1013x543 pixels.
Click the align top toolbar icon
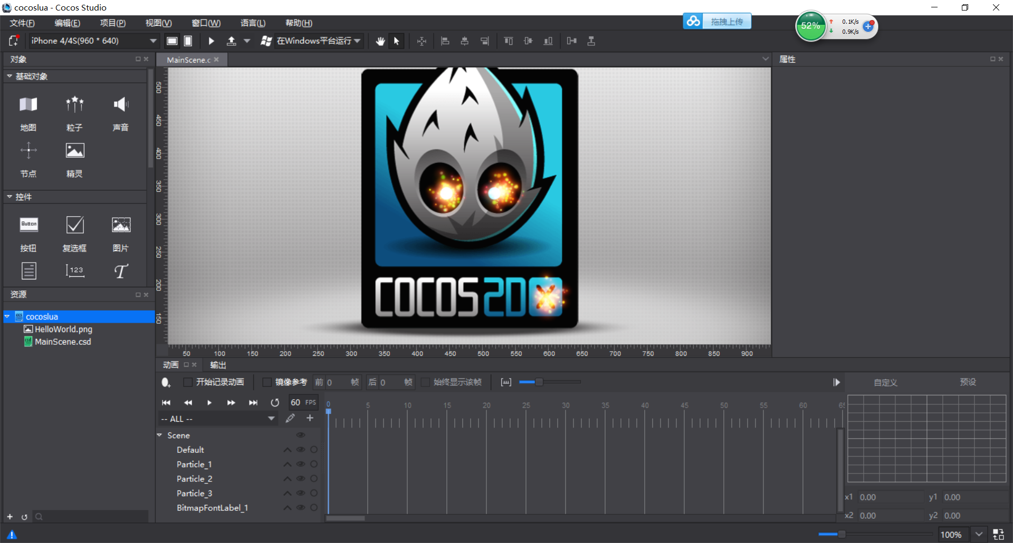pos(509,41)
